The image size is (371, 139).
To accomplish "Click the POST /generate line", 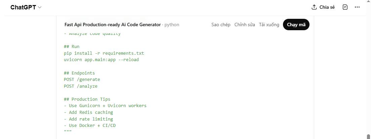I will (82, 80).
